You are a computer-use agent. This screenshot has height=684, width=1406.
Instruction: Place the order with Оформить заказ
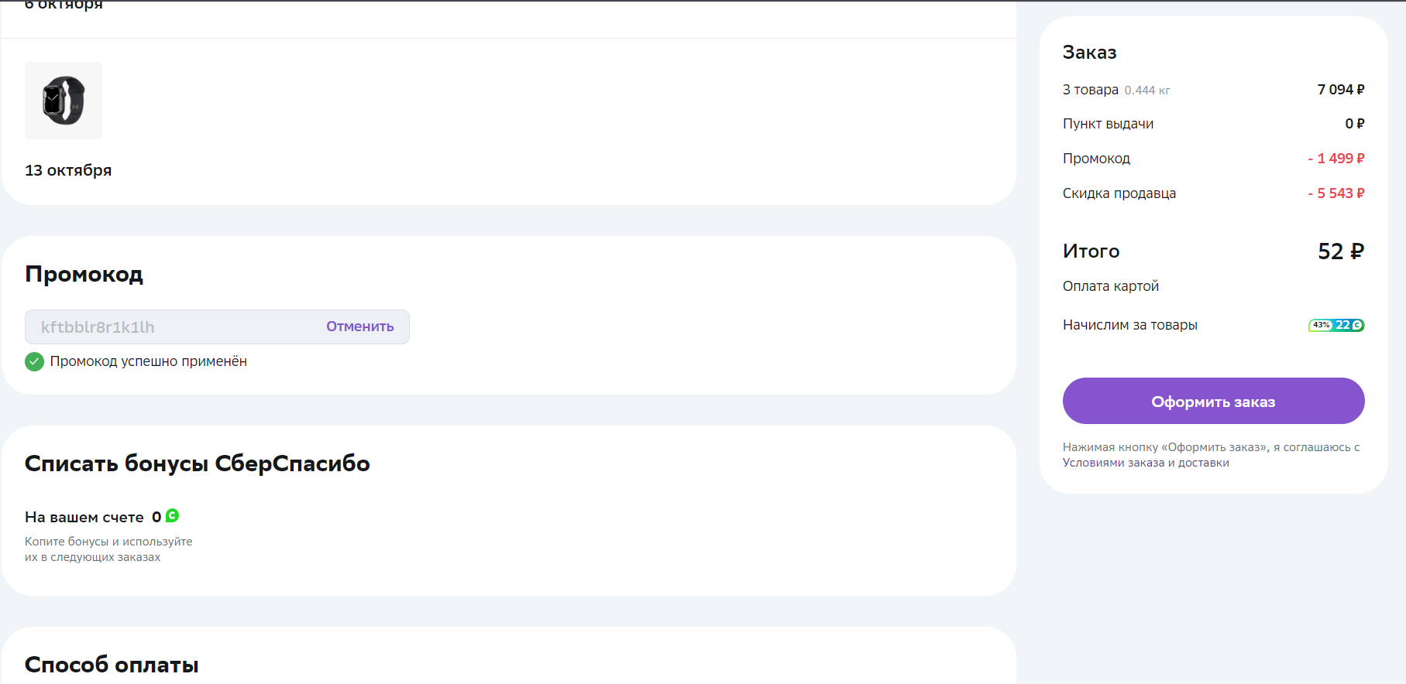pos(1213,401)
